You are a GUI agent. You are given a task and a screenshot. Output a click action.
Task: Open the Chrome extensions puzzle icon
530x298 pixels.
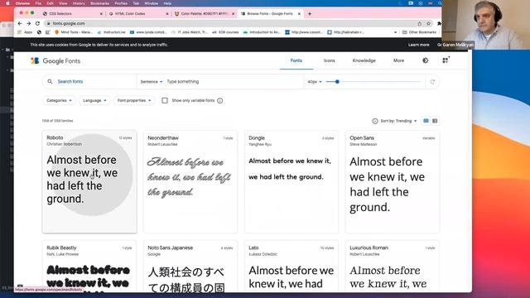[x=439, y=24]
